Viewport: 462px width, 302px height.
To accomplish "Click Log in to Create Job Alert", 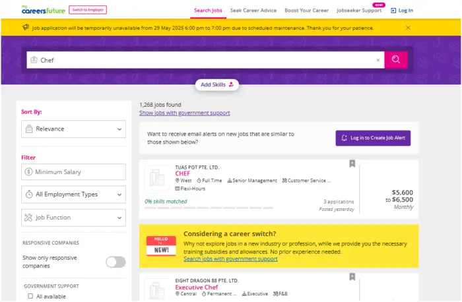I will click(373, 138).
